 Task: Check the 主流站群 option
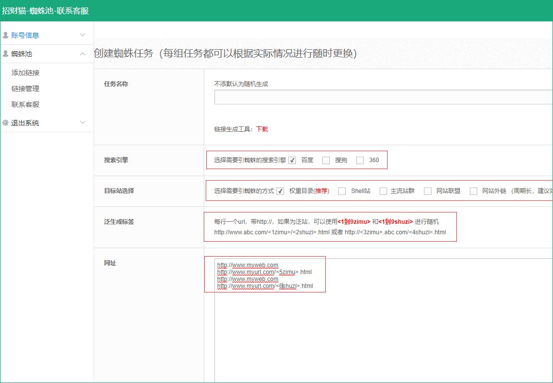point(383,191)
